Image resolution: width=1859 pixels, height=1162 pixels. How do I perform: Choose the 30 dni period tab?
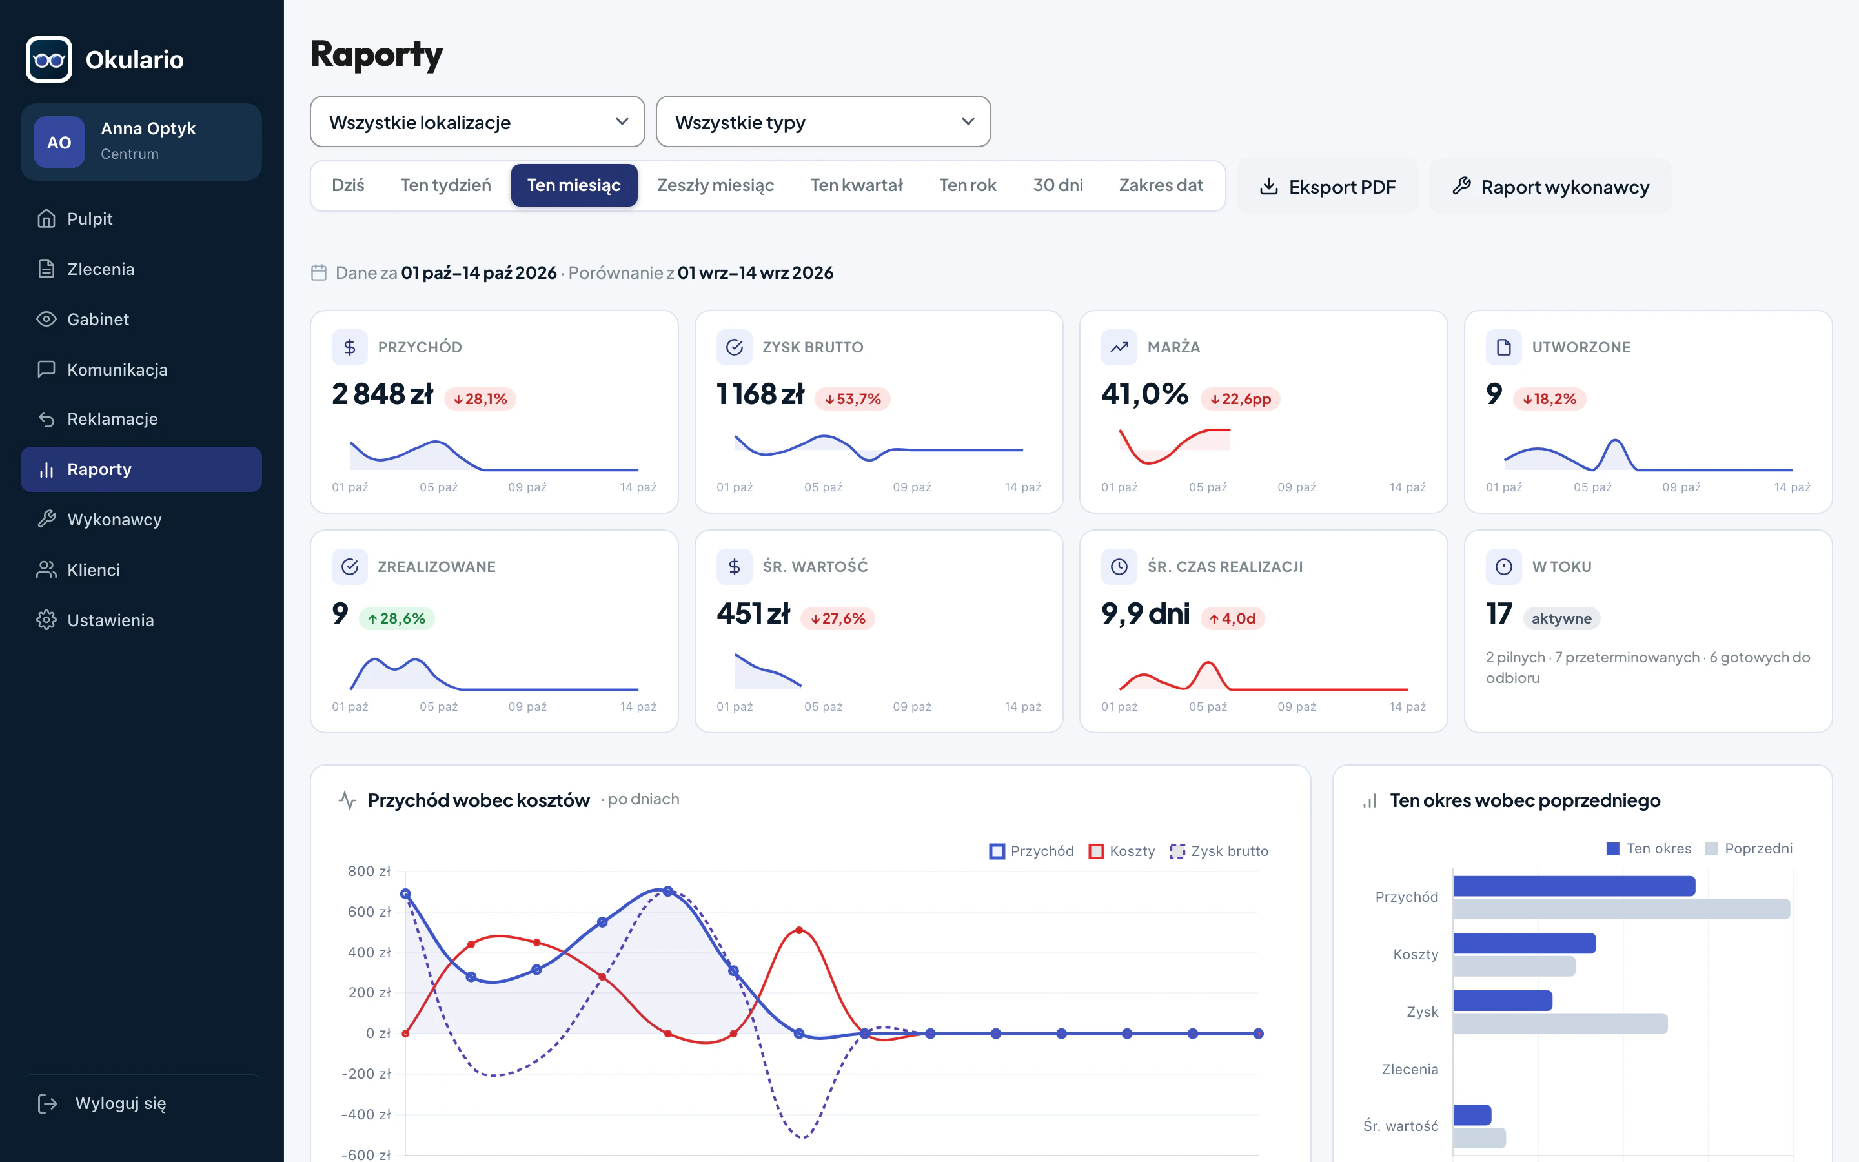click(1058, 185)
